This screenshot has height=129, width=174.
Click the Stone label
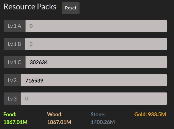[x=98, y=114]
